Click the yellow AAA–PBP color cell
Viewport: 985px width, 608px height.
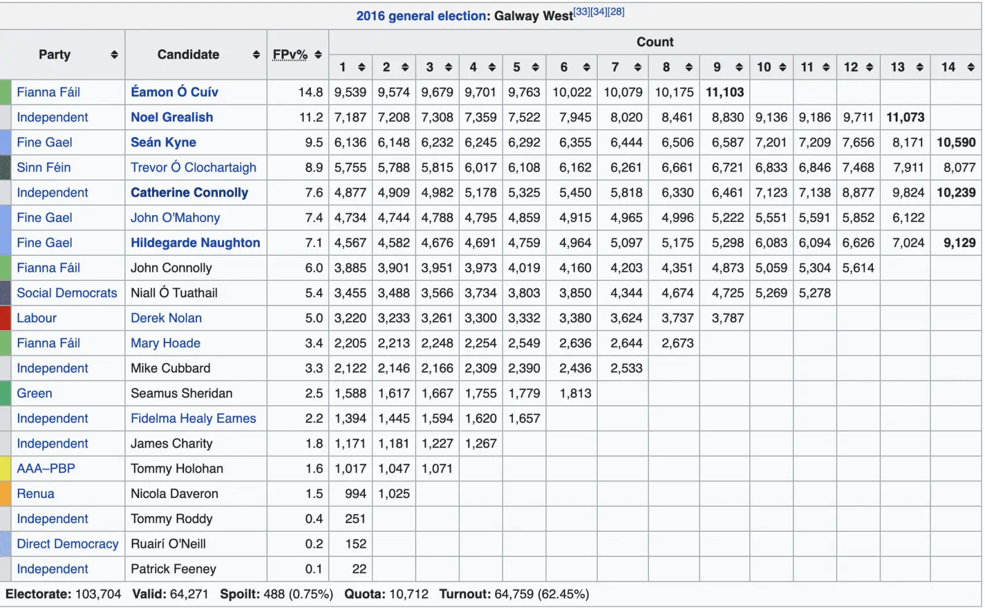pyautogui.click(x=6, y=469)
